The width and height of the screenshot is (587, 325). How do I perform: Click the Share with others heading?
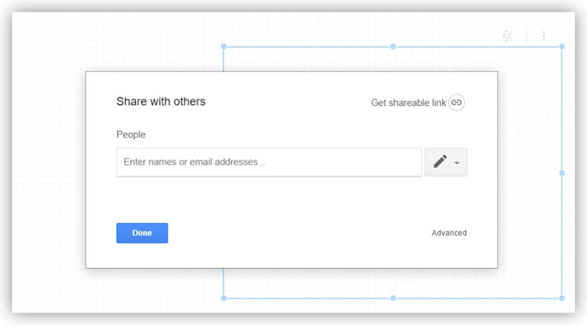coord(161,101)
